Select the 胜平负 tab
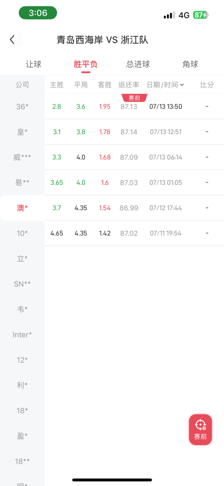The image size is (224, 486). point(86,64)
